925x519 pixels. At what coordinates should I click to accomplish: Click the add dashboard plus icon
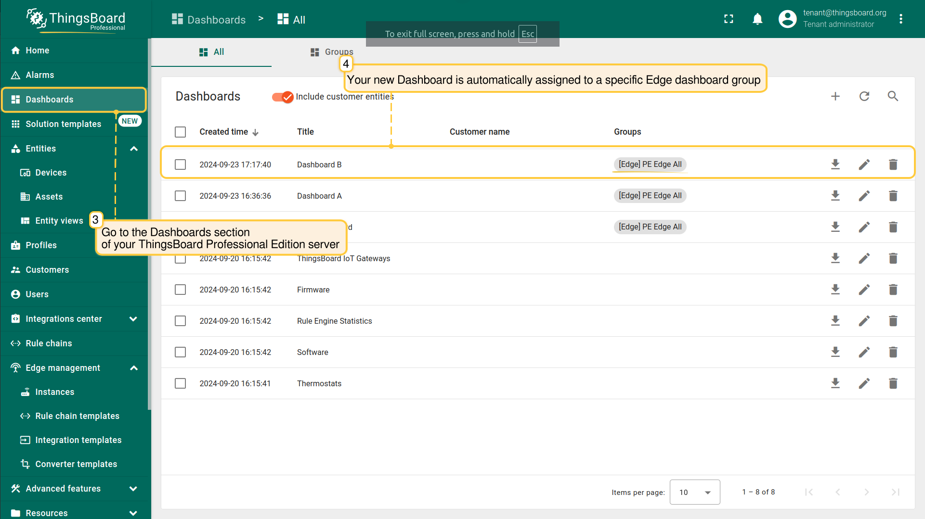(x=835, y=96)
